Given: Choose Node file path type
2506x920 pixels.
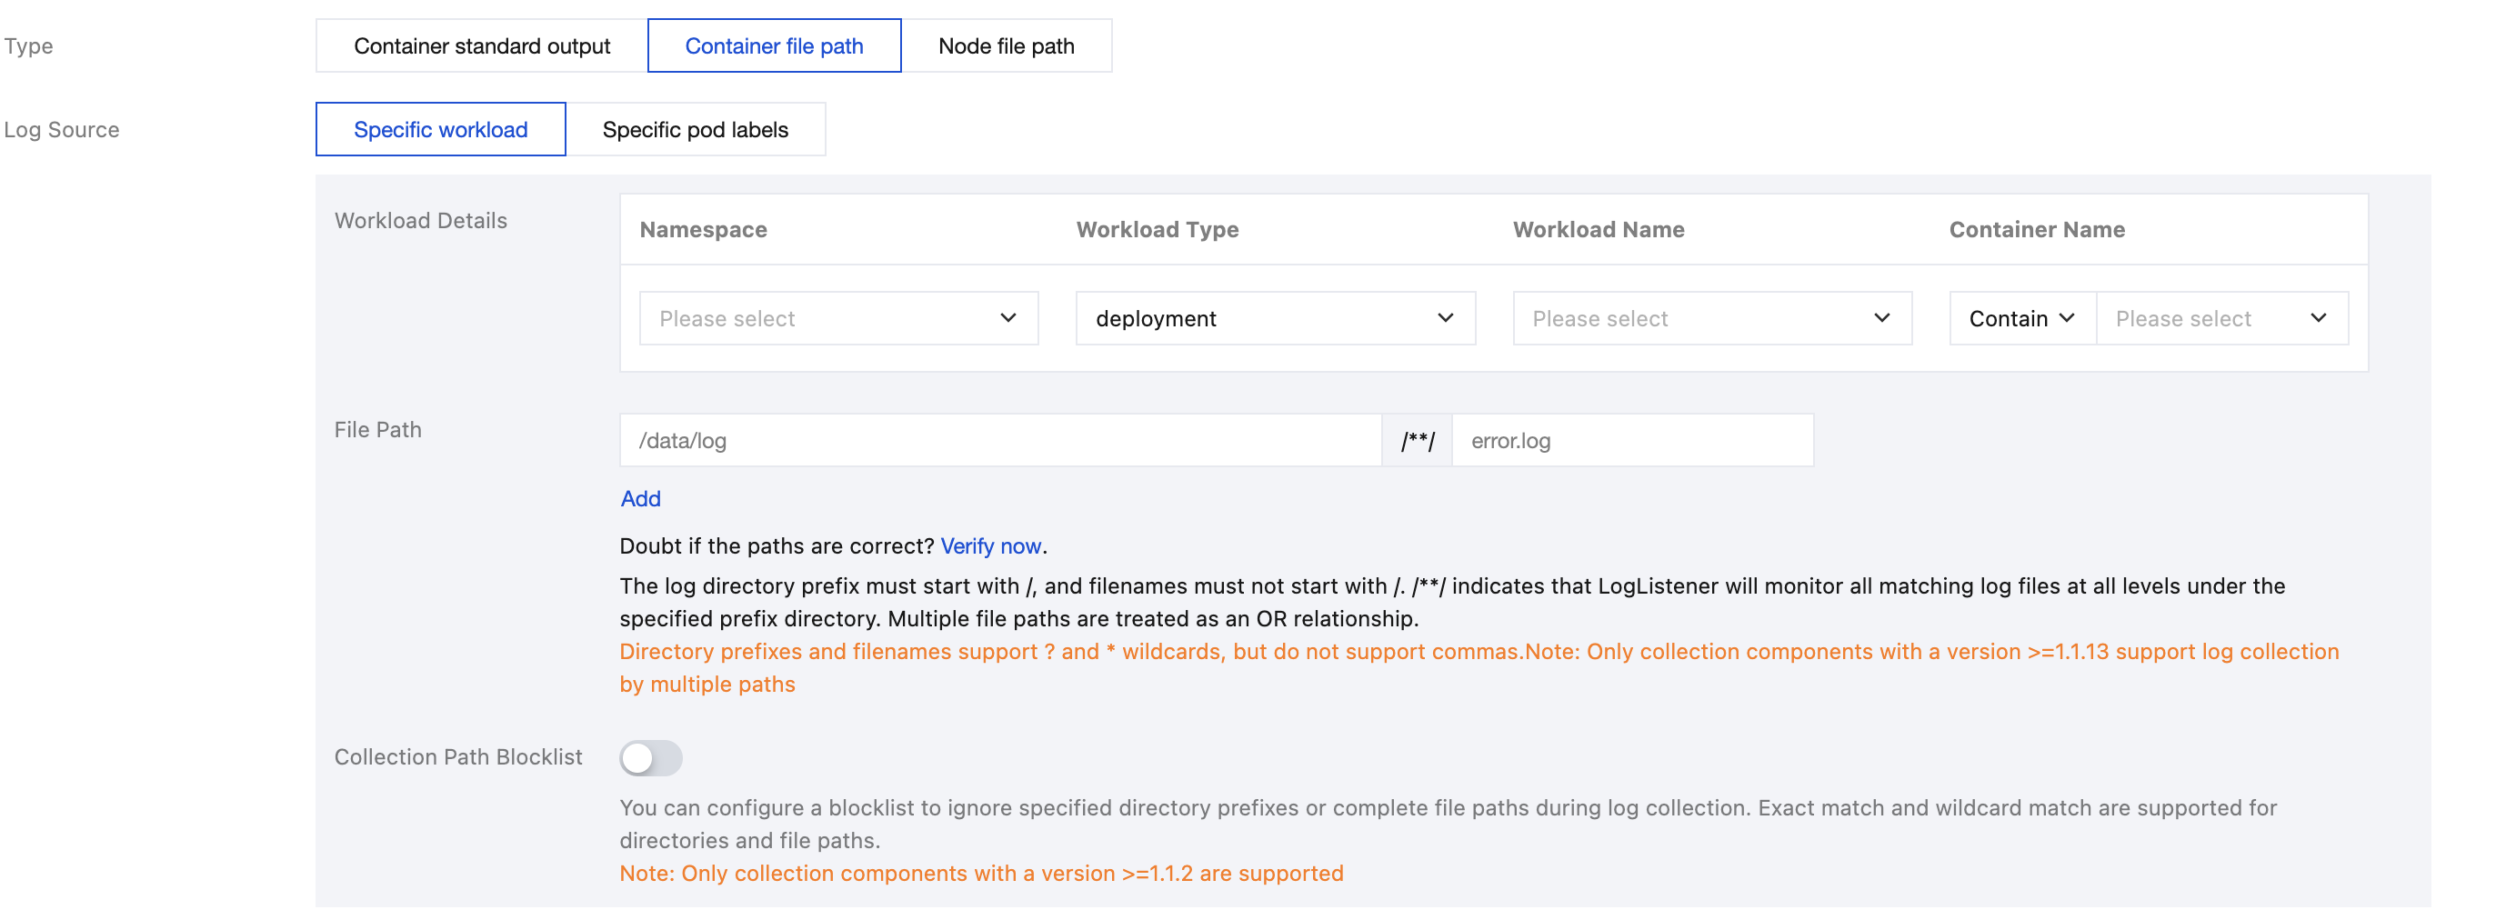Looking at the screenshot, I should click(x=1006, y=45).
